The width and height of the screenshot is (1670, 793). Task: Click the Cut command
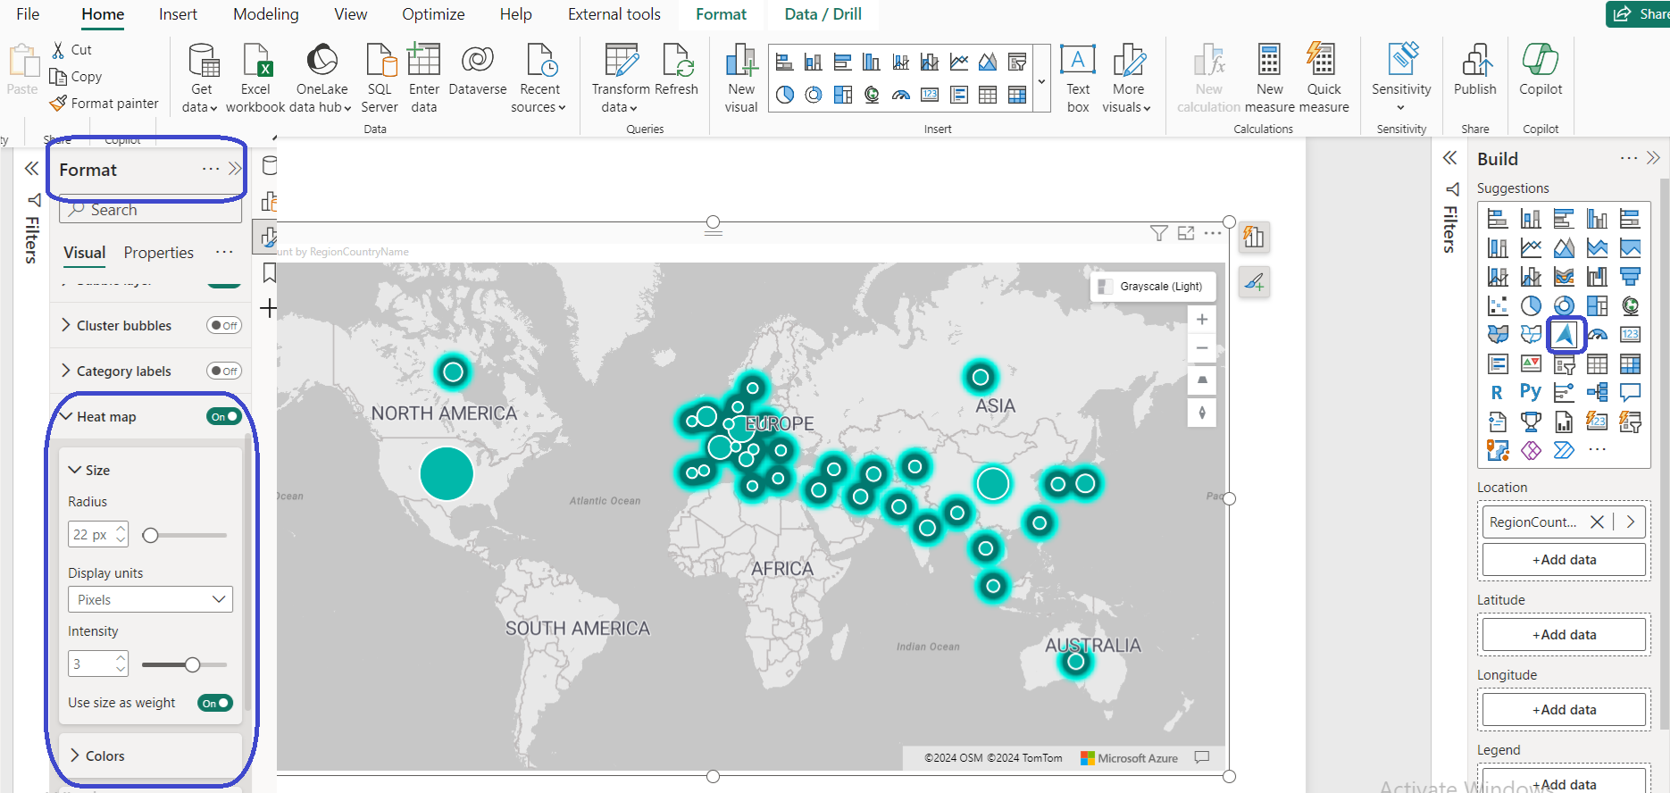coord(71,50)
